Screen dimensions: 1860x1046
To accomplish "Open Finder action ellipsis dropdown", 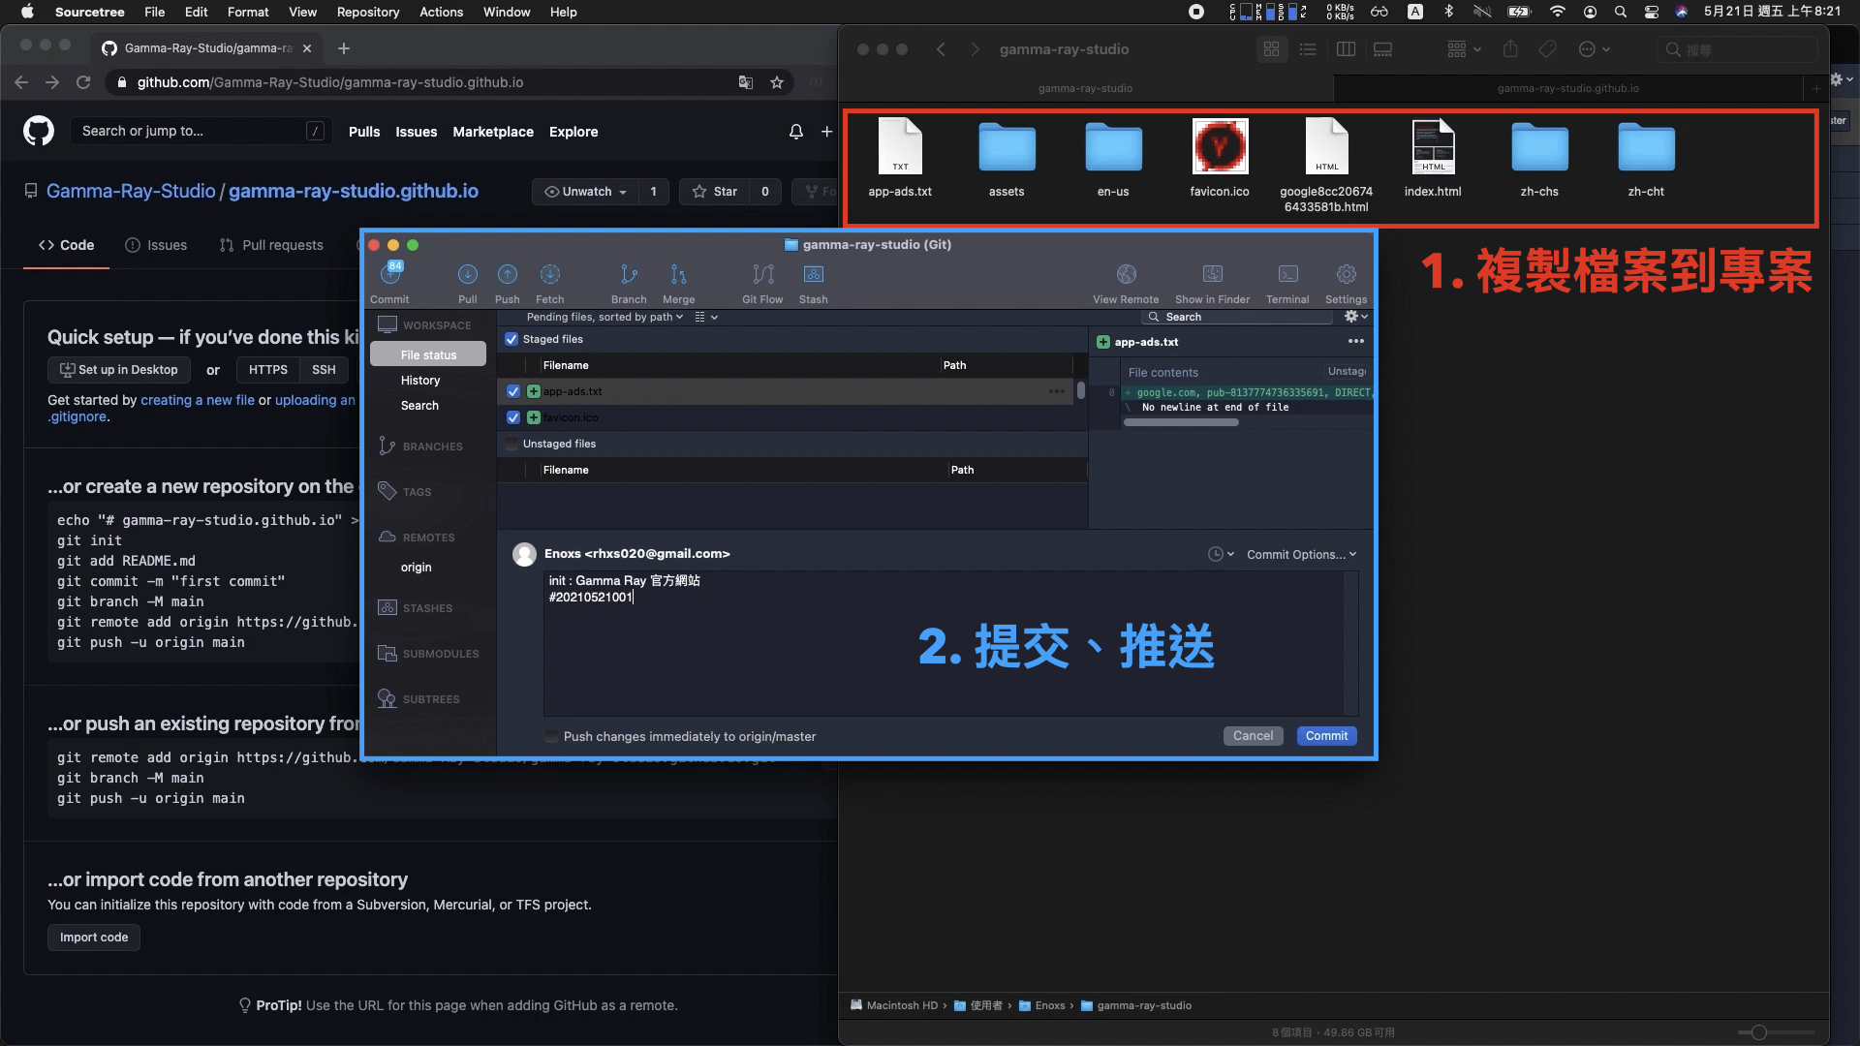I will point(1594,49).
